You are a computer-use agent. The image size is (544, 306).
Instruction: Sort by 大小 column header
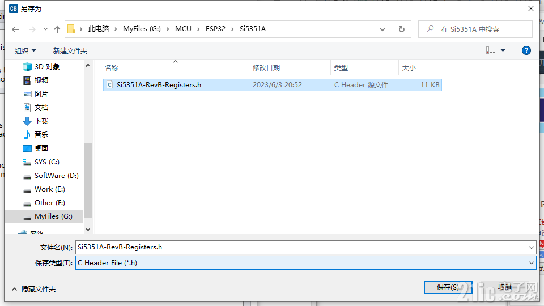[x=421, y=67]
